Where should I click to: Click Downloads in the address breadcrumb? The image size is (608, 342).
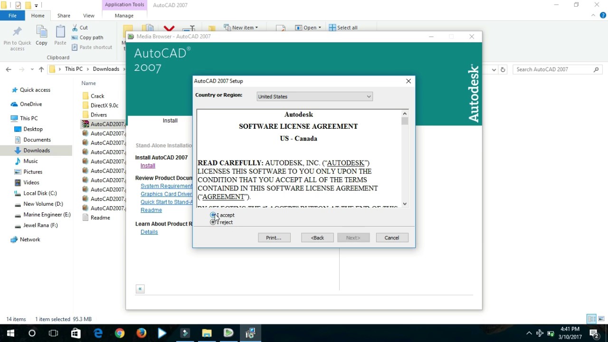[106, 69]
